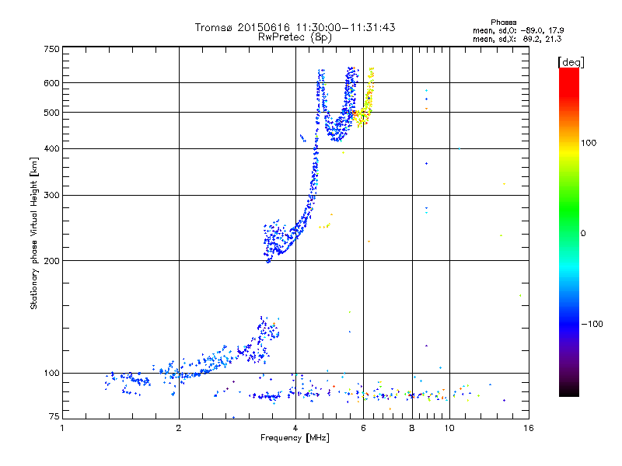Click the black bottom of the colorbar
Image resolution: width=622 pixels, height=466 pixels.
569,391
